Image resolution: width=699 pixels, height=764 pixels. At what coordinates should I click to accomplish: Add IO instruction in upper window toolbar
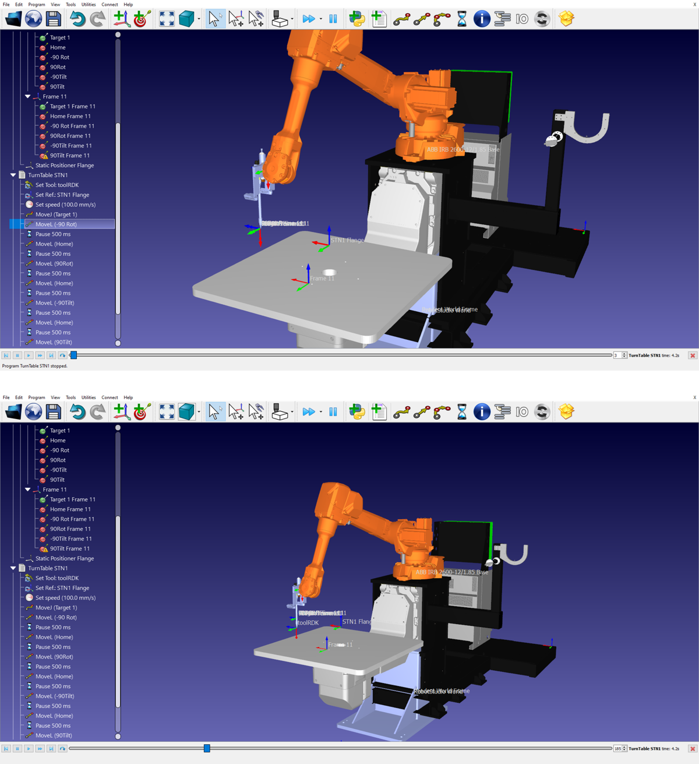tap(522, 19)
